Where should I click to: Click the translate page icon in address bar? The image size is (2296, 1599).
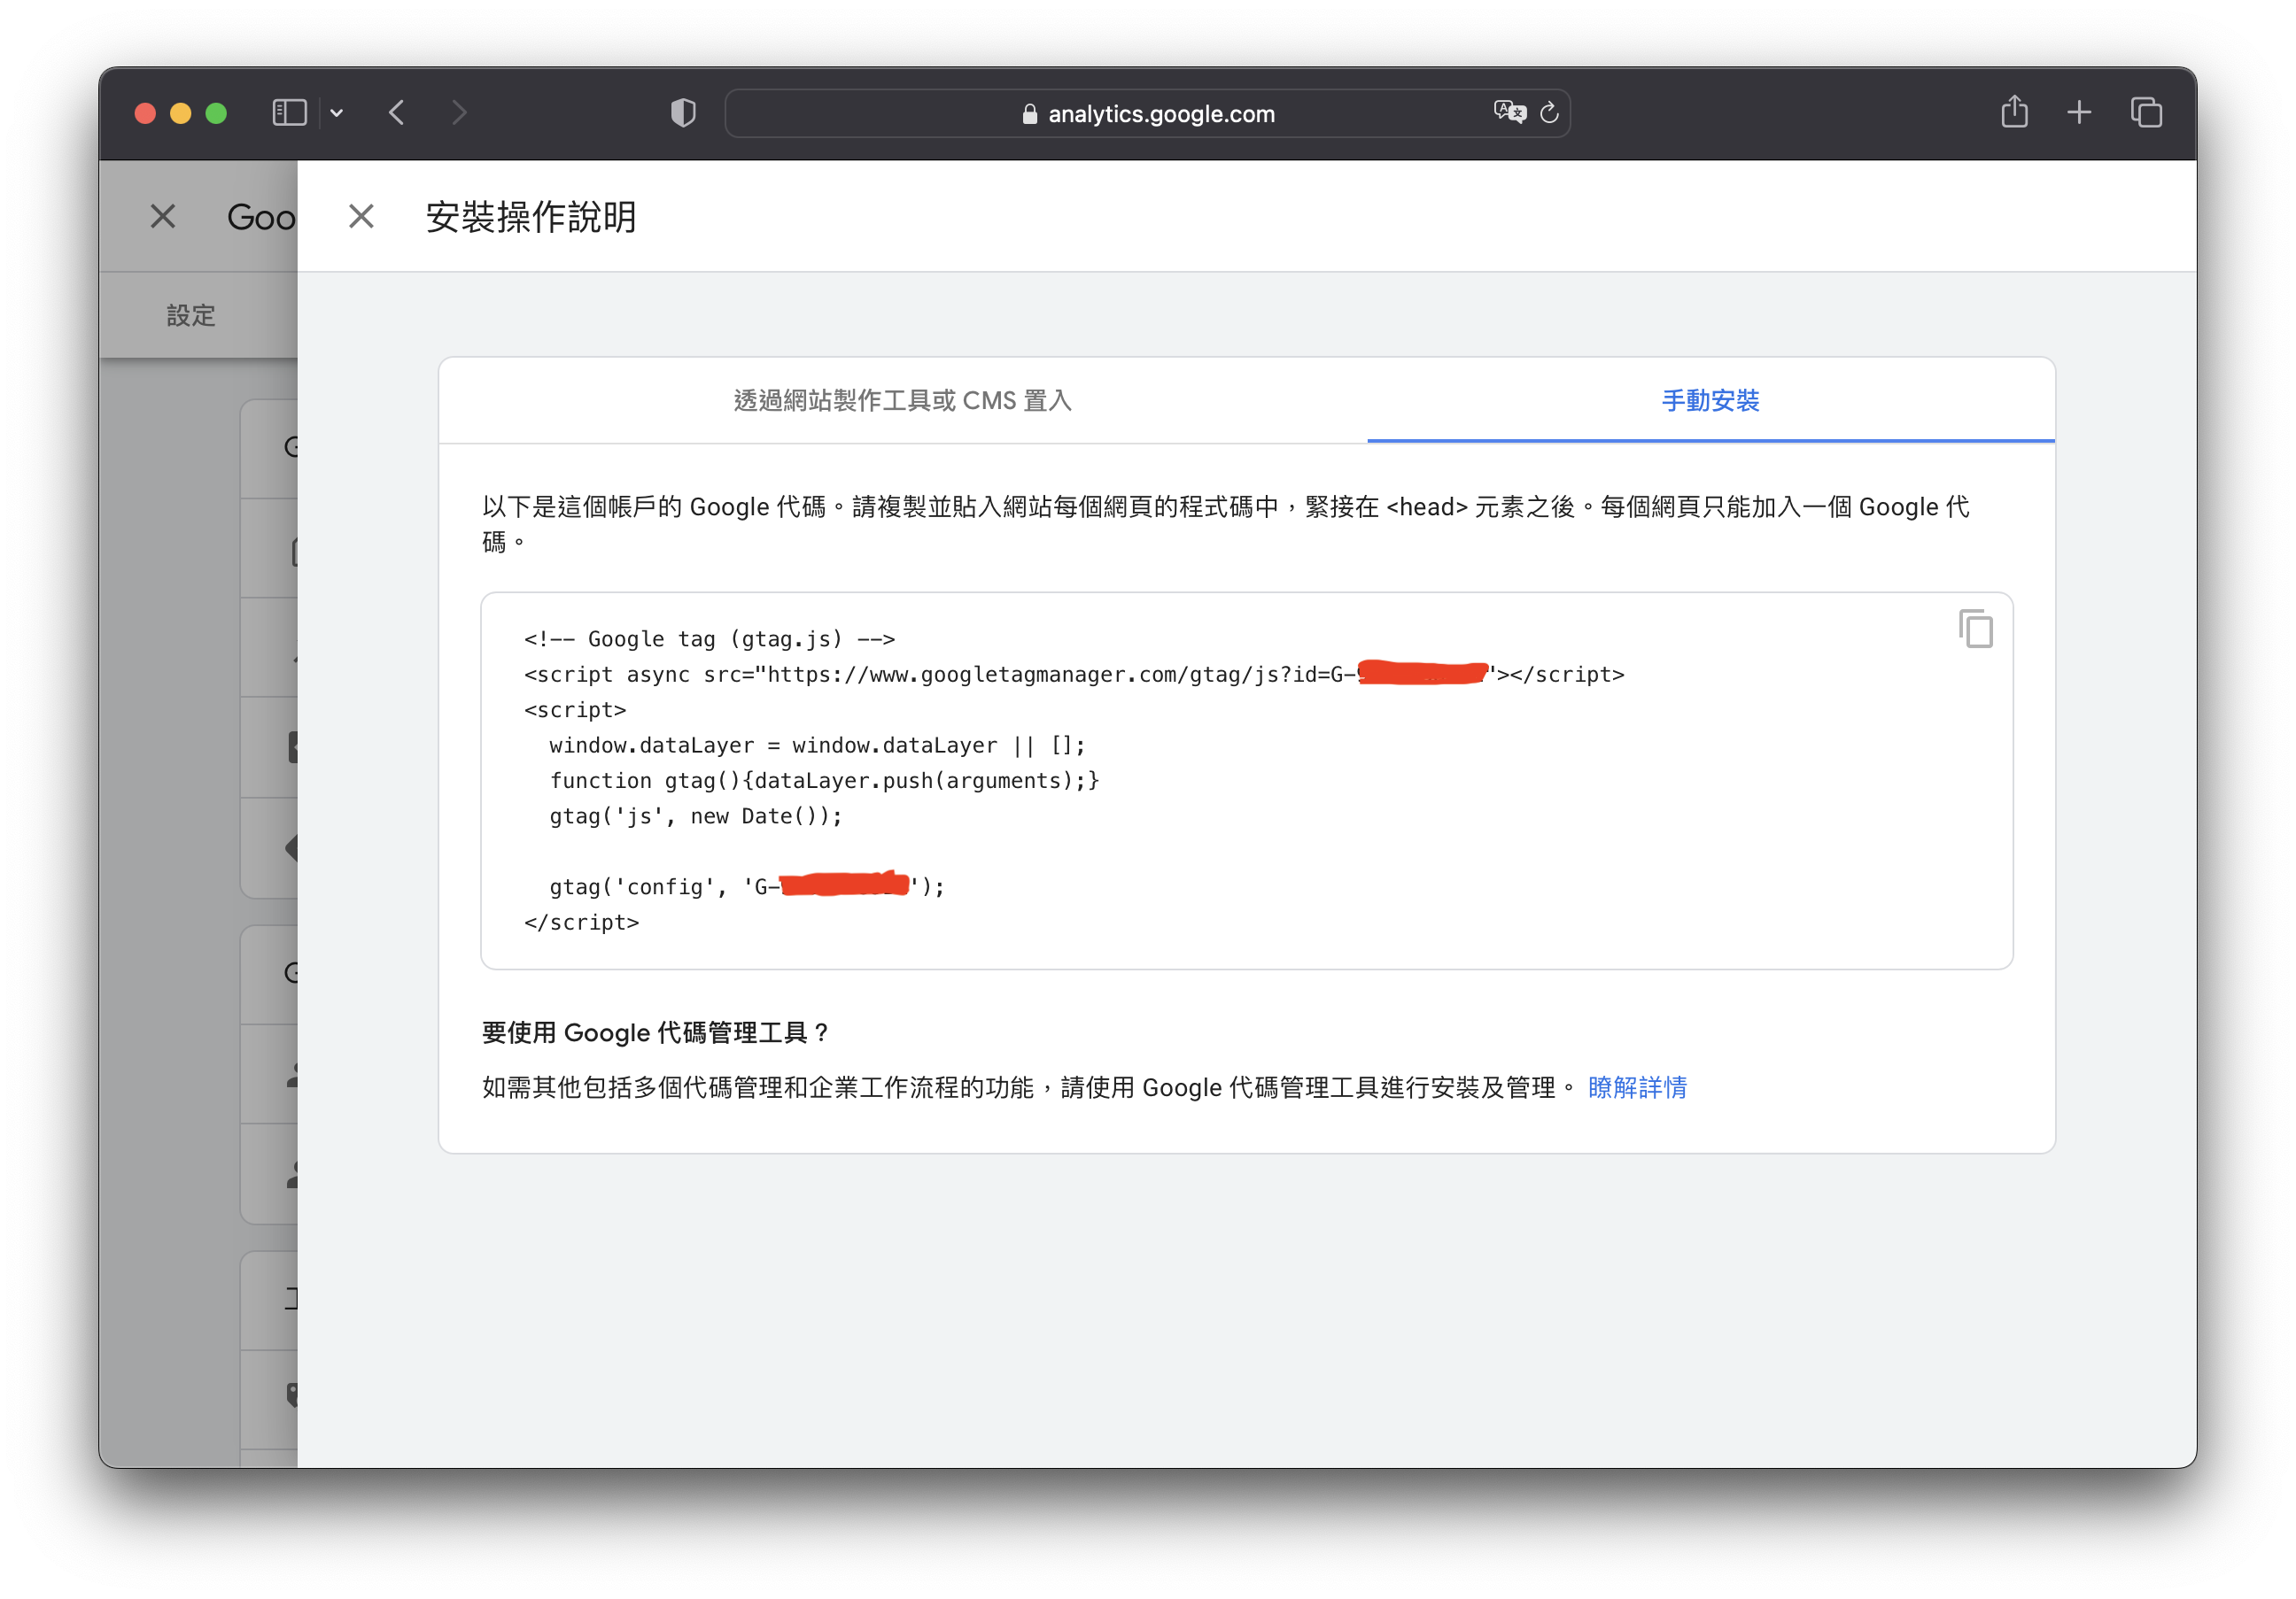1509,113
